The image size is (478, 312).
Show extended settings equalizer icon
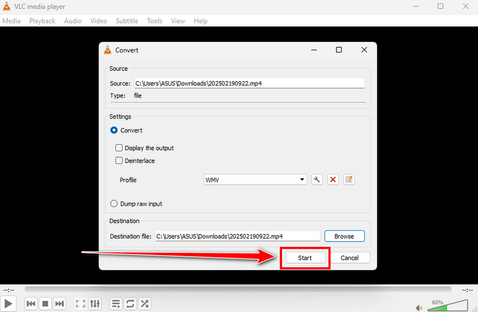pyautogui.click(x=95, y=304)
